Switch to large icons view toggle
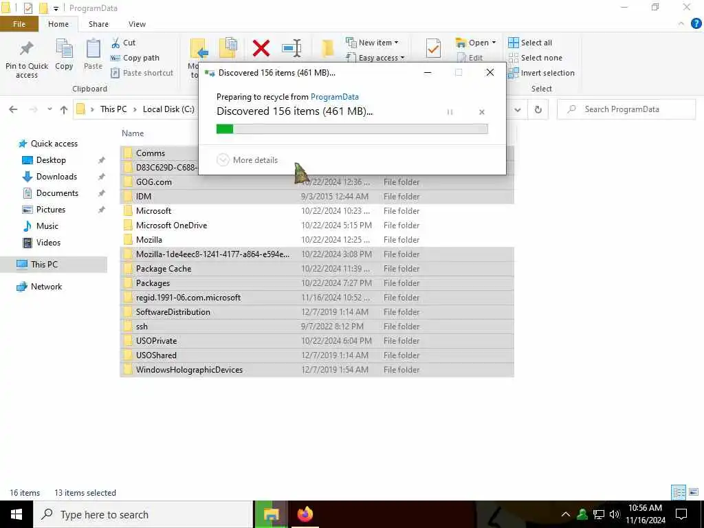Viewport: 704px width, 528px height. (x=694, y=492)
